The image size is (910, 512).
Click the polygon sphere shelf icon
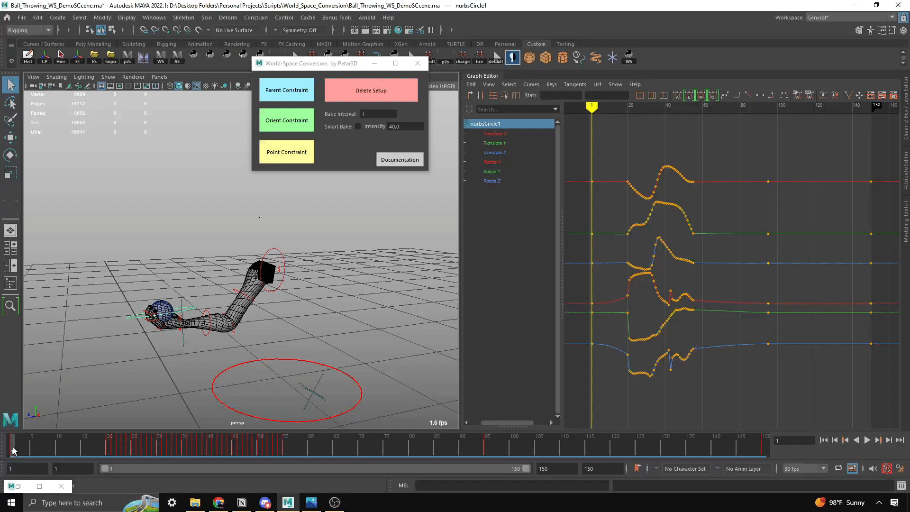529,58
